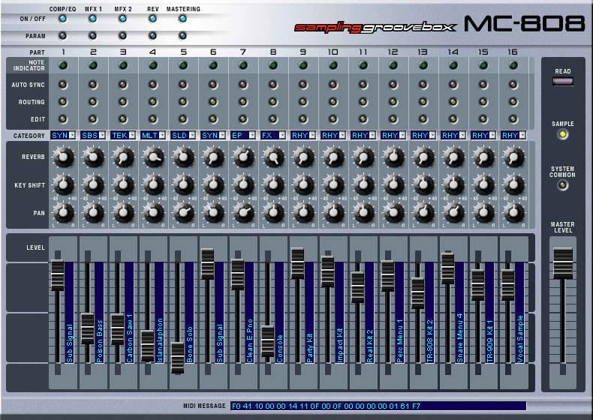Image resolution: width=593 pixels, height=420 pixels.
Task: Click the PAN knob for part 14
Action: pos(453,213)
